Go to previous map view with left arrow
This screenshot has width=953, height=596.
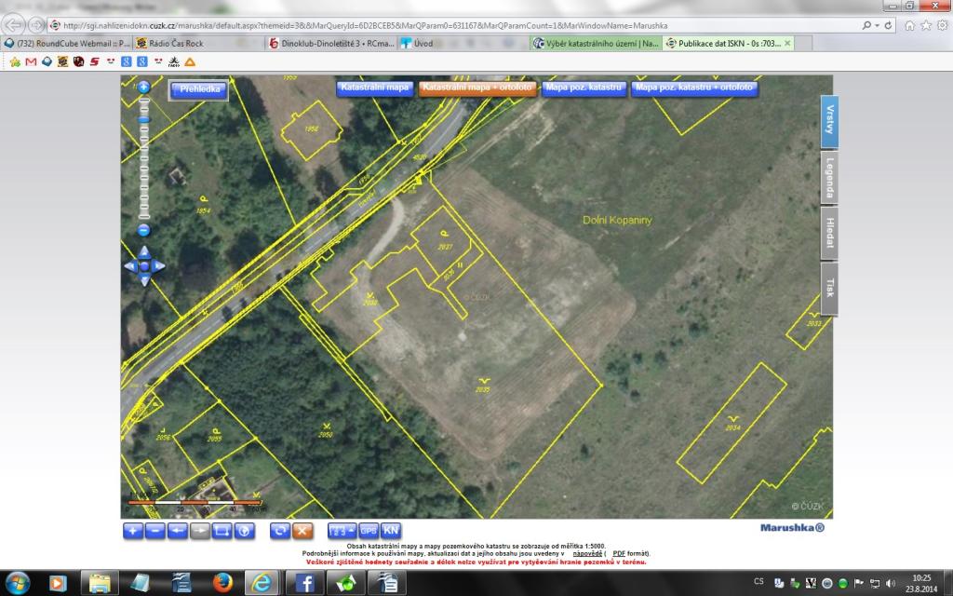coord(177,531)
